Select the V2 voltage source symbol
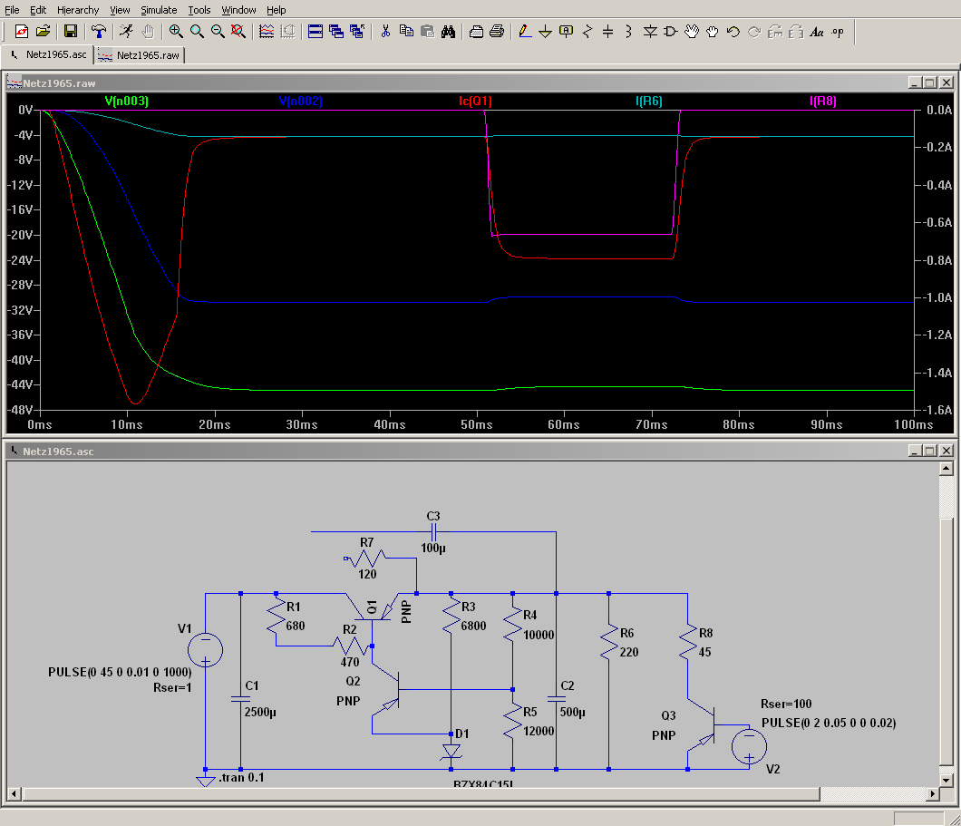The image size is (961, 826). pyautogui.click(x=749, y=747)
